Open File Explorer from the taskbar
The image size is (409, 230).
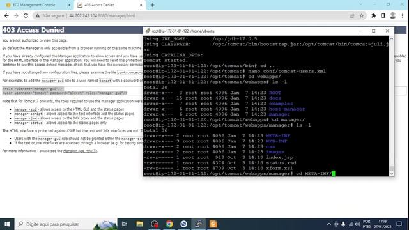(x=139, y=224)
